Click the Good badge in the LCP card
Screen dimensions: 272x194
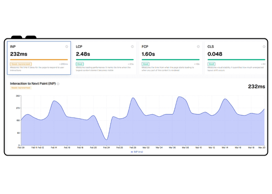80,64
